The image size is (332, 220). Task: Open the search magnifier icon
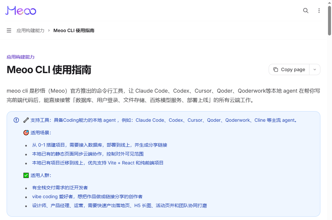click(305, 11)
